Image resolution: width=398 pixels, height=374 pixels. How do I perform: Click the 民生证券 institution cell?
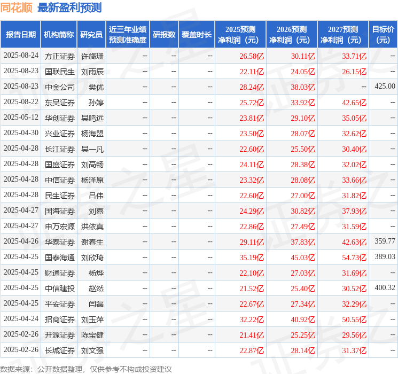60,196
